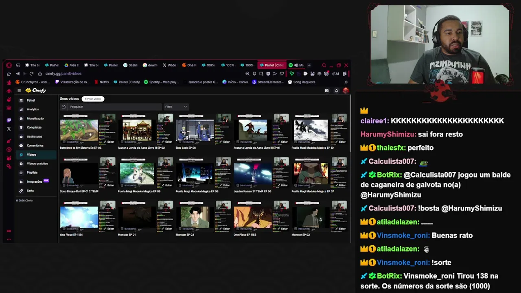The image size is (521, 293).
Task: Open Assinaturas in the sidebar
Action: coord(36,136)
